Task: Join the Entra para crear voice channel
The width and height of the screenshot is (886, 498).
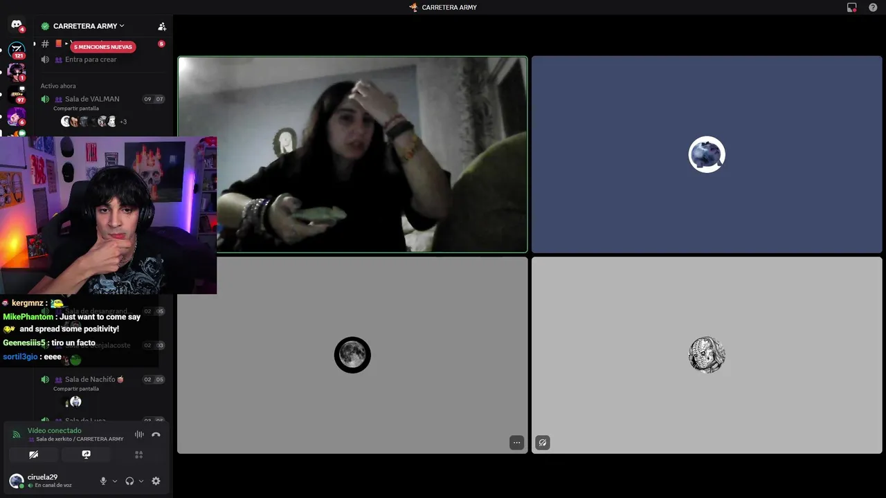Action: 91,59
